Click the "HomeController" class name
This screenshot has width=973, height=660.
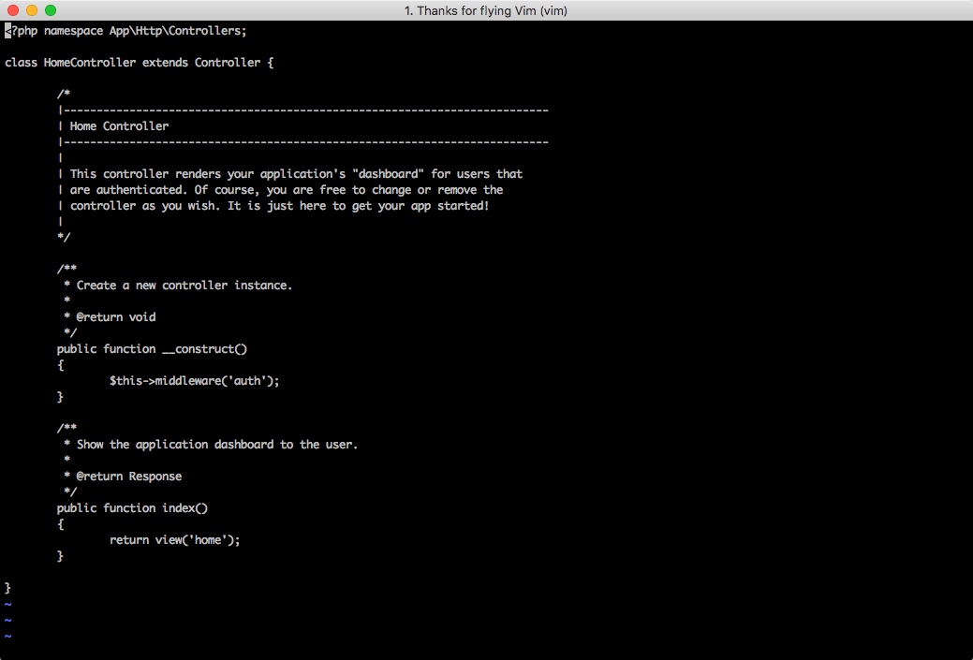[x=89, y=63]
